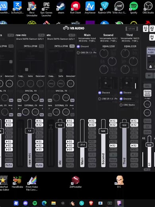Mute the raw mic strip
155x207 pixels.
tap(39, 165)
